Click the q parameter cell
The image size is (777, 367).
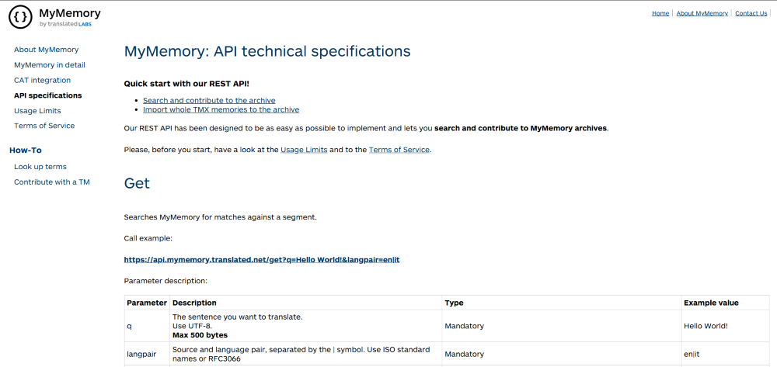coord(147,326)
